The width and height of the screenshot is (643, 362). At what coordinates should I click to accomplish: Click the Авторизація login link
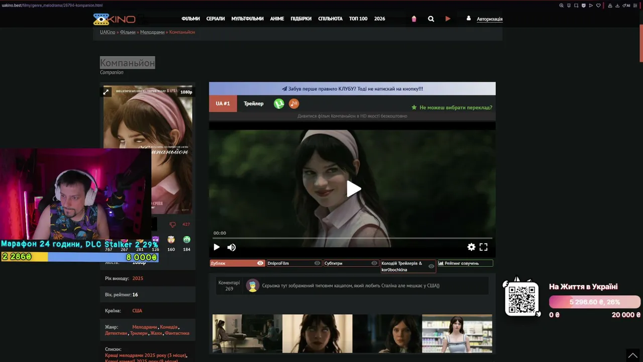(x=489, y=19)
